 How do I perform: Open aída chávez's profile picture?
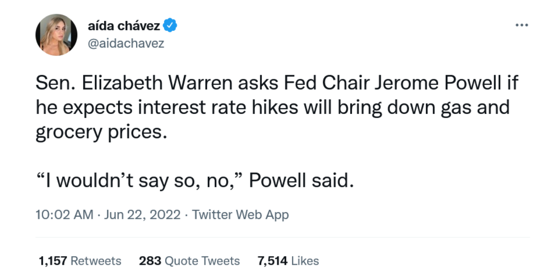click(x=56, y=35)
